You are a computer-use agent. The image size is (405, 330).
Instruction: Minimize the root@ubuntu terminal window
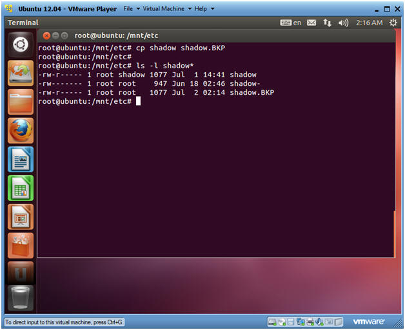click(55, 35)
